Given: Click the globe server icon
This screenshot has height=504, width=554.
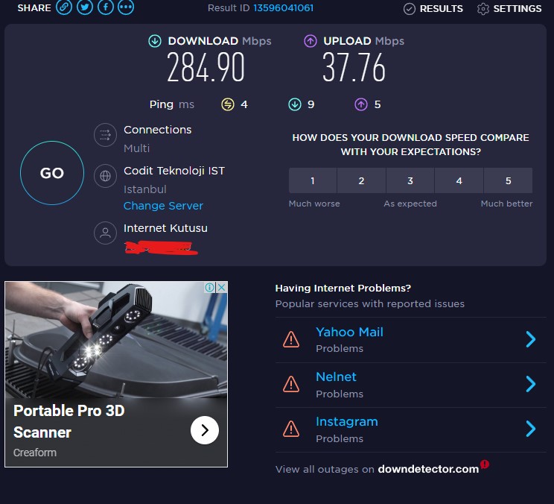Looking at the screenshot, I should pos(105,176).
